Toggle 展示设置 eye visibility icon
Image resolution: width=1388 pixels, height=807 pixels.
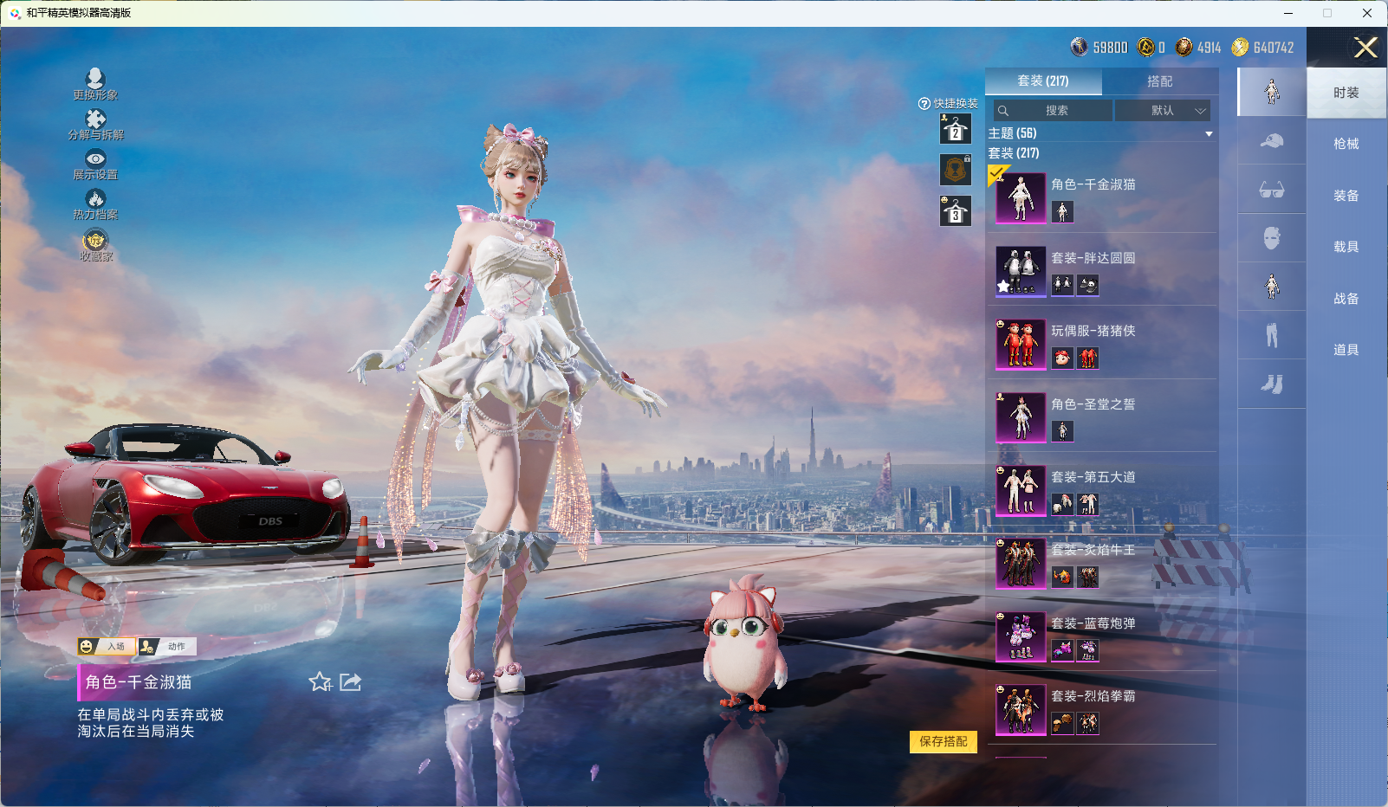click(95, 159)
